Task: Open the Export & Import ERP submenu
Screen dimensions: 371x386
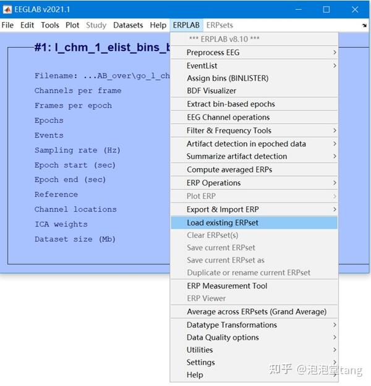Action: point(254,209)
